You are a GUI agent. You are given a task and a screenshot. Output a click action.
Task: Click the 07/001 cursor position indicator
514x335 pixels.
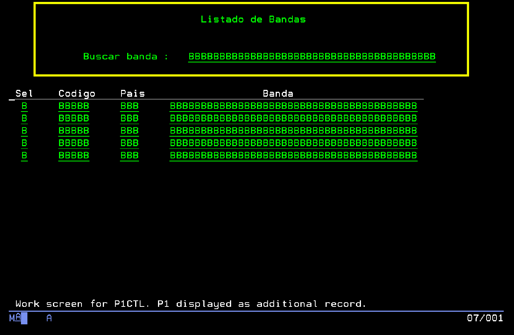point(485,318)
